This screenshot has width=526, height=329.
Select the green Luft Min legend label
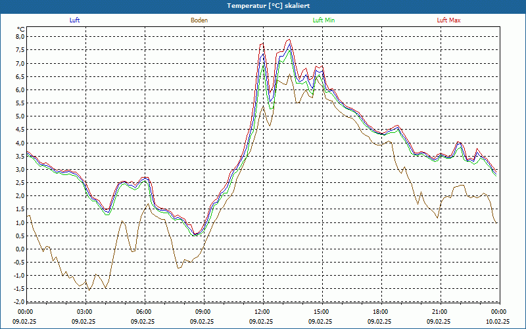coord(323,20)
